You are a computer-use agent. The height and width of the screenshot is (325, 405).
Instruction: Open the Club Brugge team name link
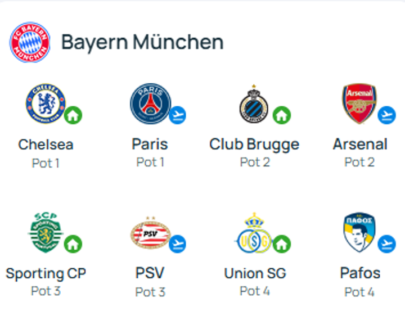click(x=254, y=145)
